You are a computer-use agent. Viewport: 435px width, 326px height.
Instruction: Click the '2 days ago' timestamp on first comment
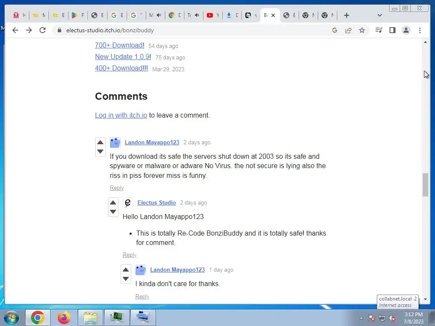(x=197, y=143)
